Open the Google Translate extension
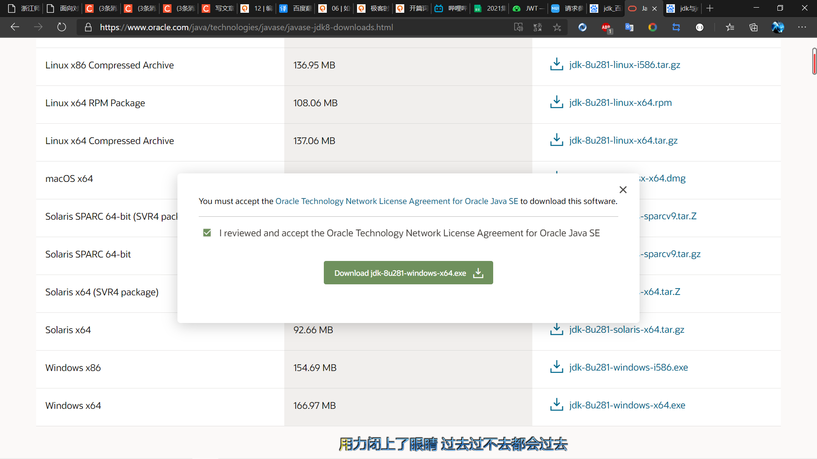817x459 pixels. tap(629, 28)
